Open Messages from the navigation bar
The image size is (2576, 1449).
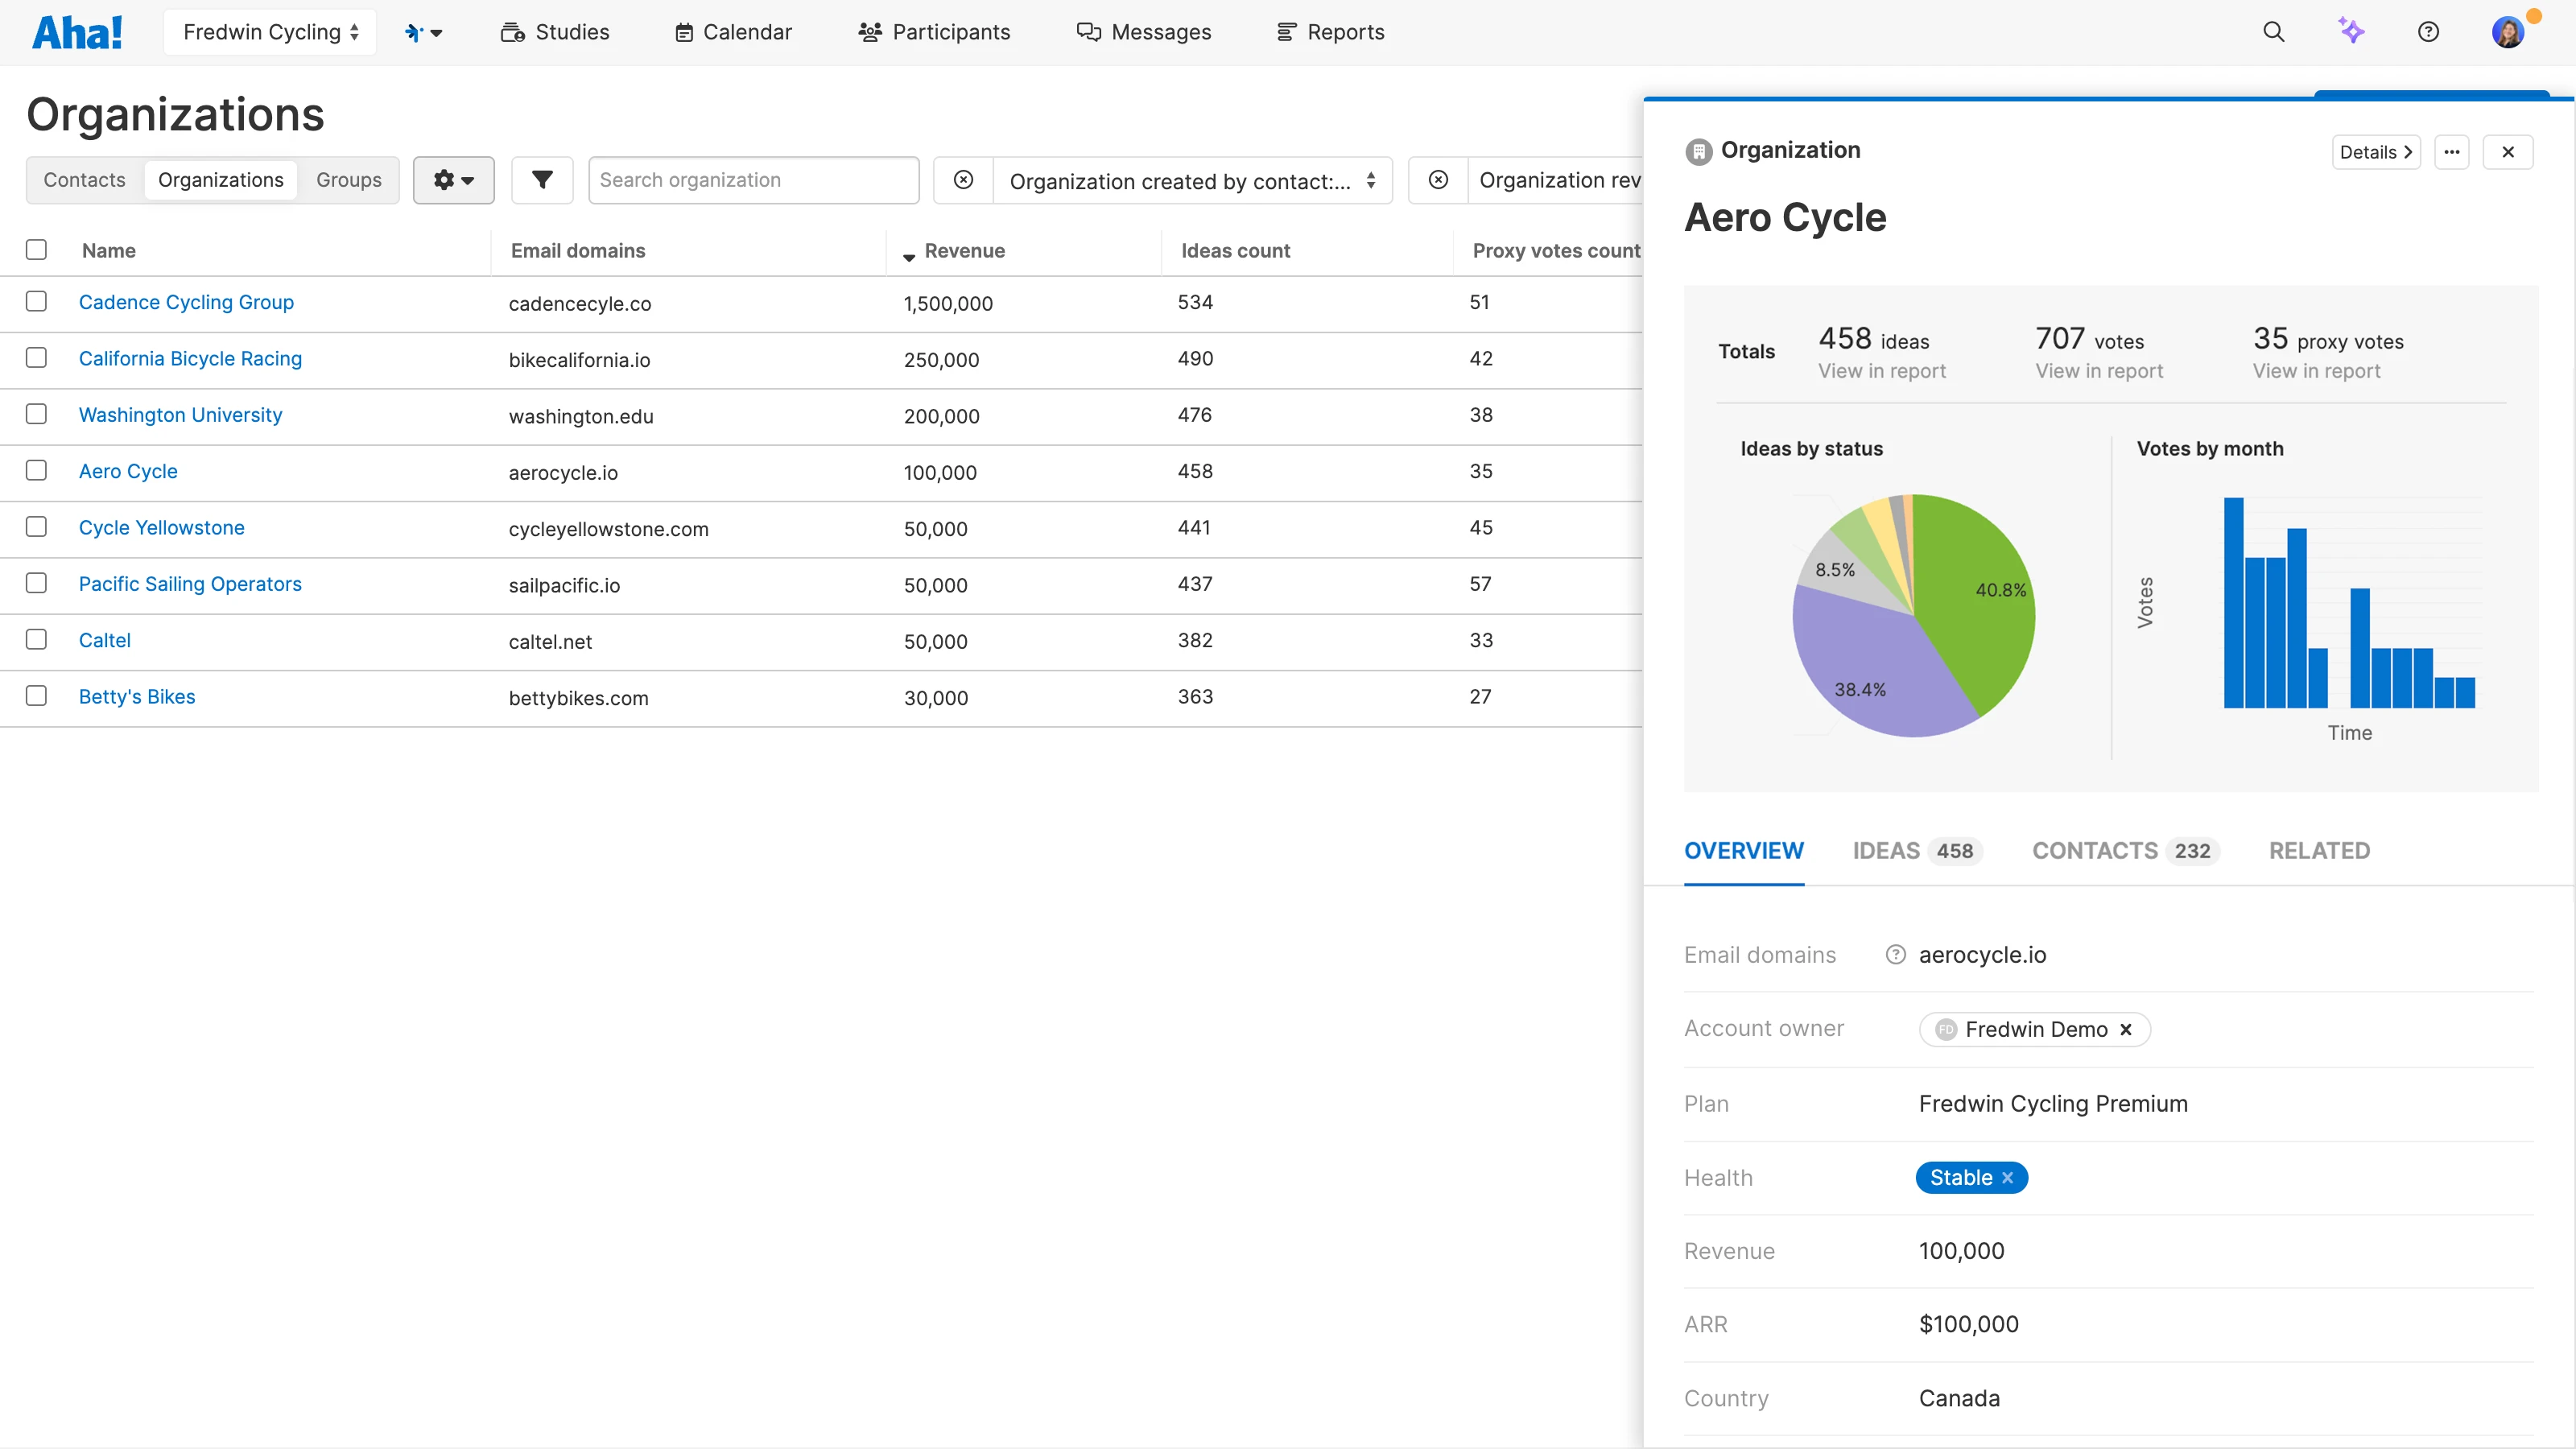point(1089,31)
